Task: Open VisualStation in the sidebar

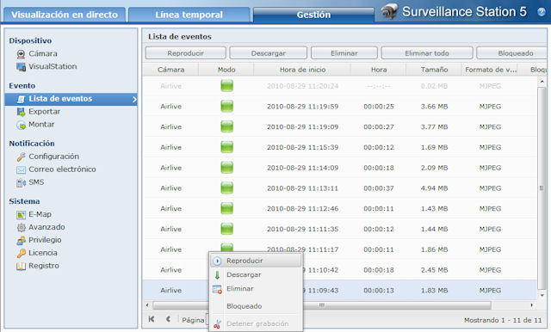Action: coord(53,66)
